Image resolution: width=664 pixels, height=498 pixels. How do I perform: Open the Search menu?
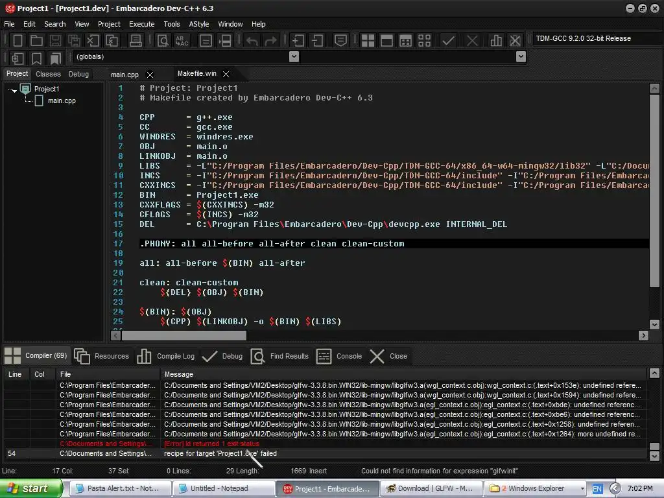[54, 24]
